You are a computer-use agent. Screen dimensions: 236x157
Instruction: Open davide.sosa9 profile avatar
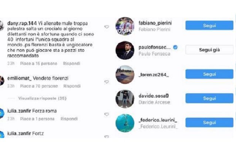coord(125,99)
